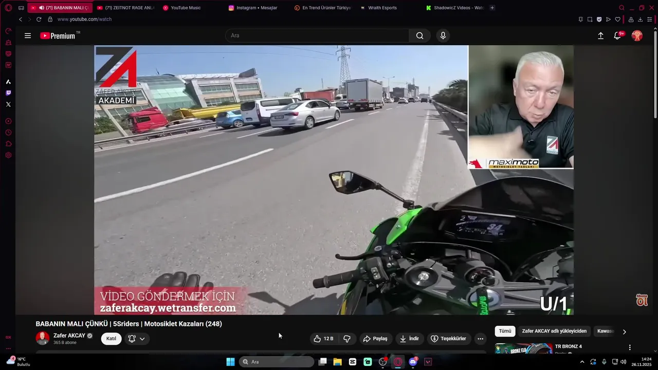Open Opera workspaces icon next to Opera logo
This screenshot has height=370, width=658.
[x=21, y=8]
